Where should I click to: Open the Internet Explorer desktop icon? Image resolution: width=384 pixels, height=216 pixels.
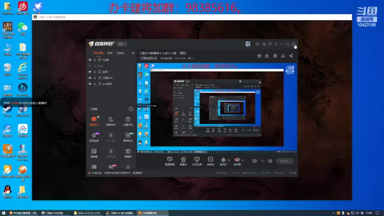pyautogui.click(x=23, y=71)
